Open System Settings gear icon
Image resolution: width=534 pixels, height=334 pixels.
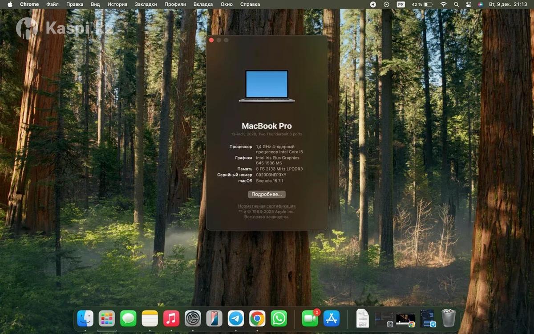click(x=193, y=318)
